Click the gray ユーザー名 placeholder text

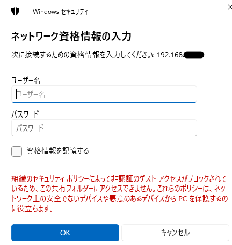coord(31,94)
